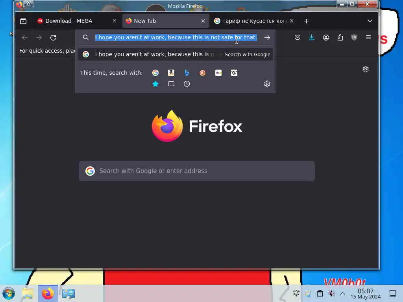
Task: Go back one page
Action: coord(25,38)
